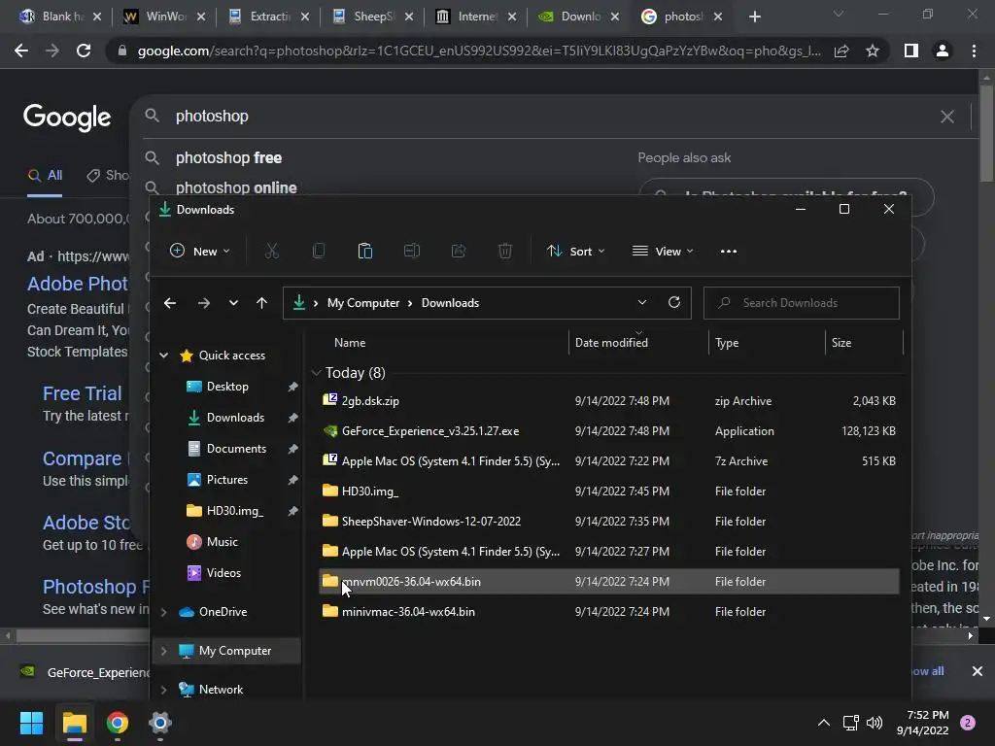Click the Delete trash can icon
Image resolution: width=995 pixels, height=746 pixels.
click(505, 252)
